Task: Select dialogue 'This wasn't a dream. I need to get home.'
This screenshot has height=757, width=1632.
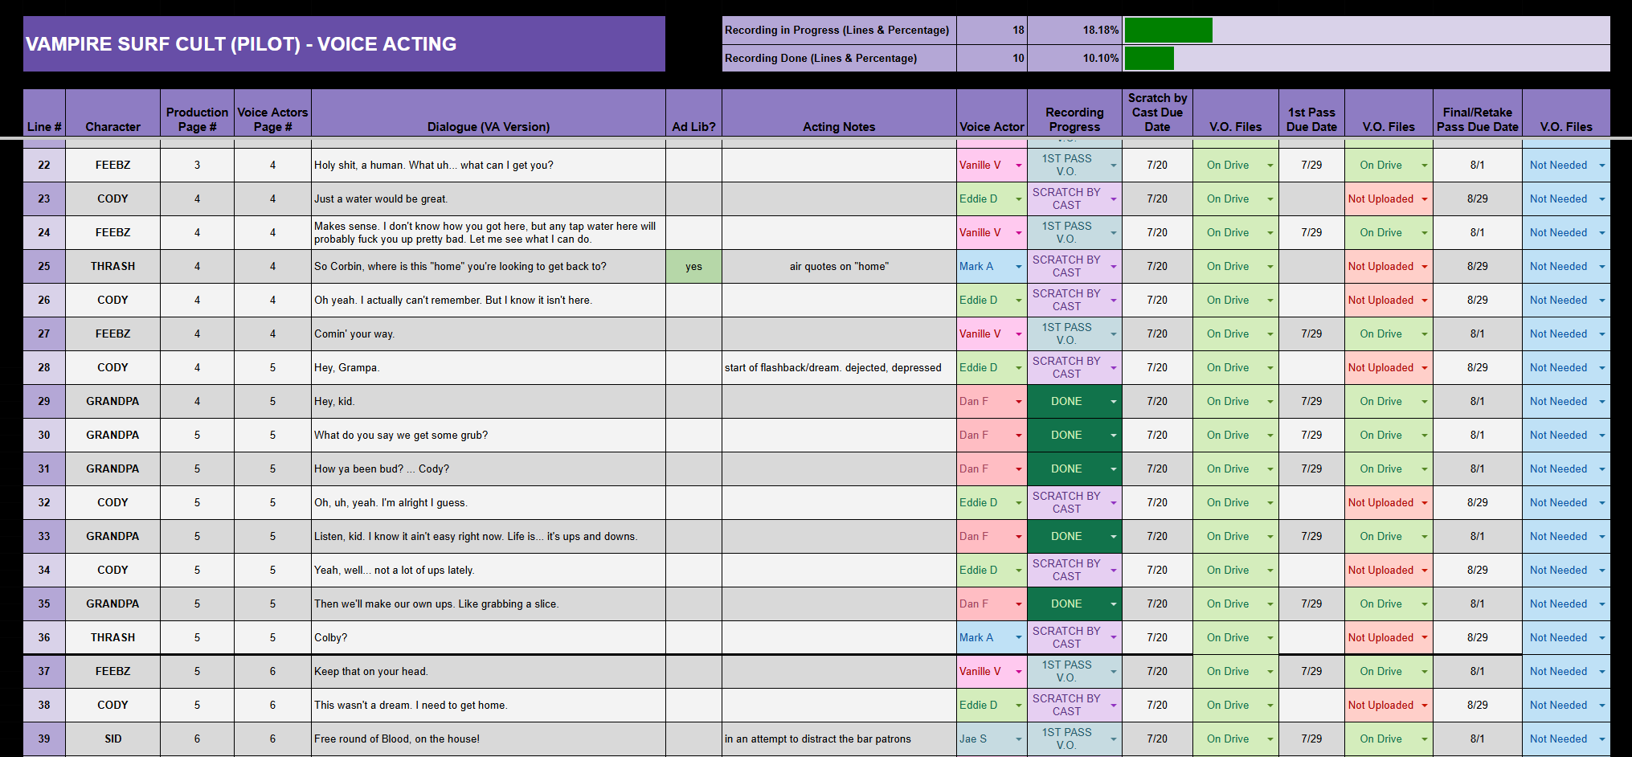Action: coord(489,706)
